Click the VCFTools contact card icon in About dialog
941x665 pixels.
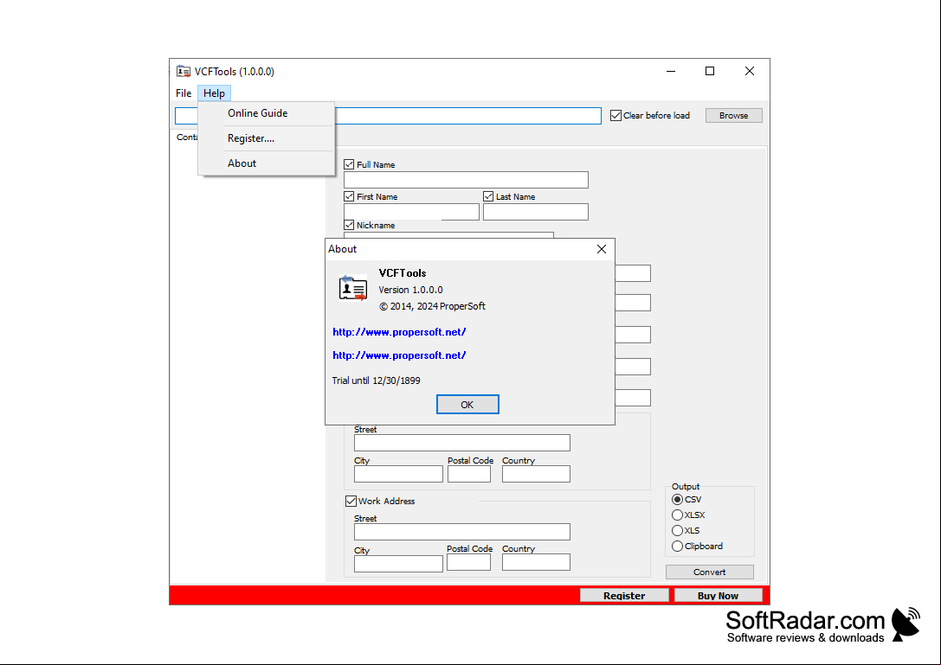tap(353, 288)
